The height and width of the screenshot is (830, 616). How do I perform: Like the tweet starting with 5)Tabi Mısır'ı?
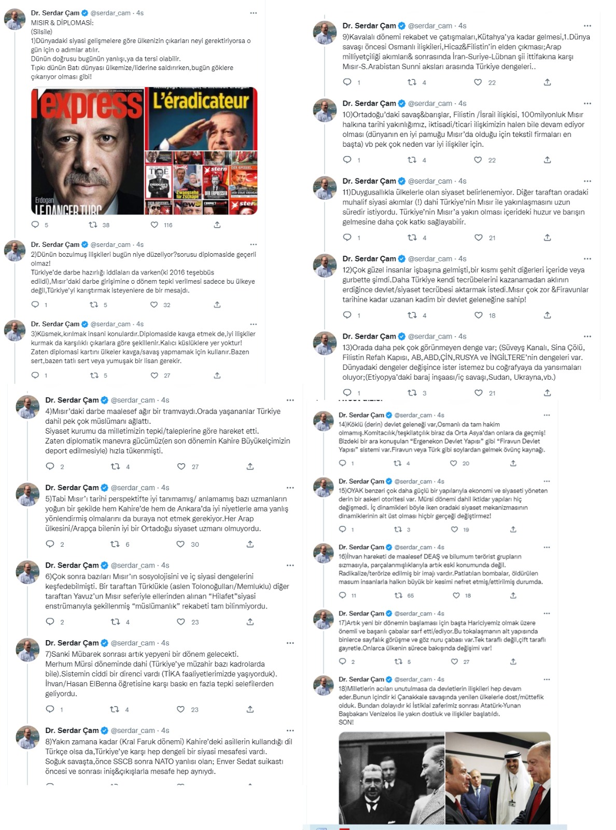[180, 544]
